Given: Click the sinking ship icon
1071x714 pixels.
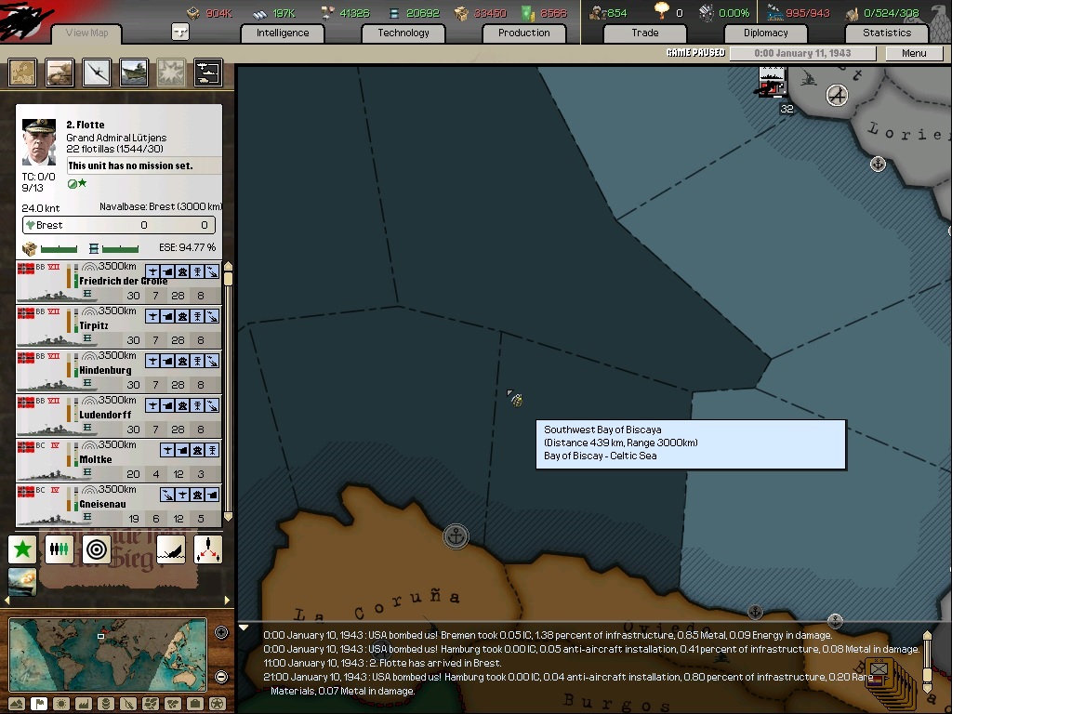Looking at the screenshot, I should pyautogui.click(x=171, y=549).
